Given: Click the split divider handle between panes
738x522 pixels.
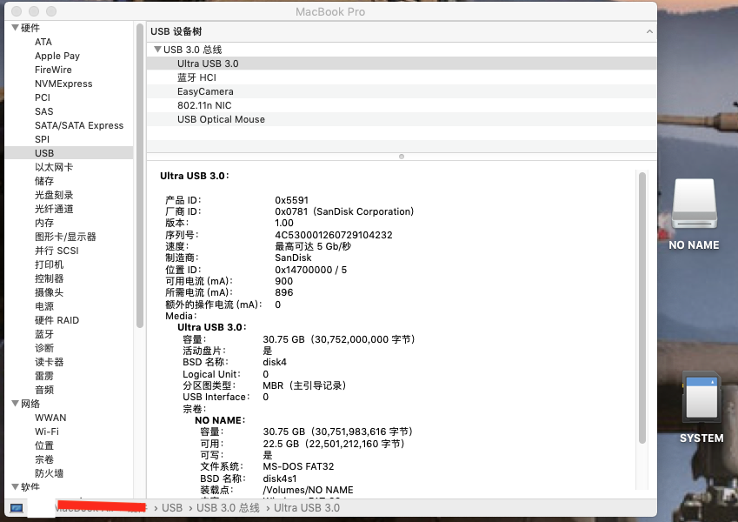Looking at the screenshot, I should pyautogui.click(x=401, y=157).
